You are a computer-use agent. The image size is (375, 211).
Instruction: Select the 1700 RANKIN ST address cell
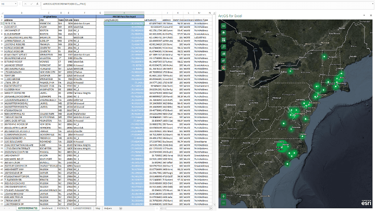point(22,201)
